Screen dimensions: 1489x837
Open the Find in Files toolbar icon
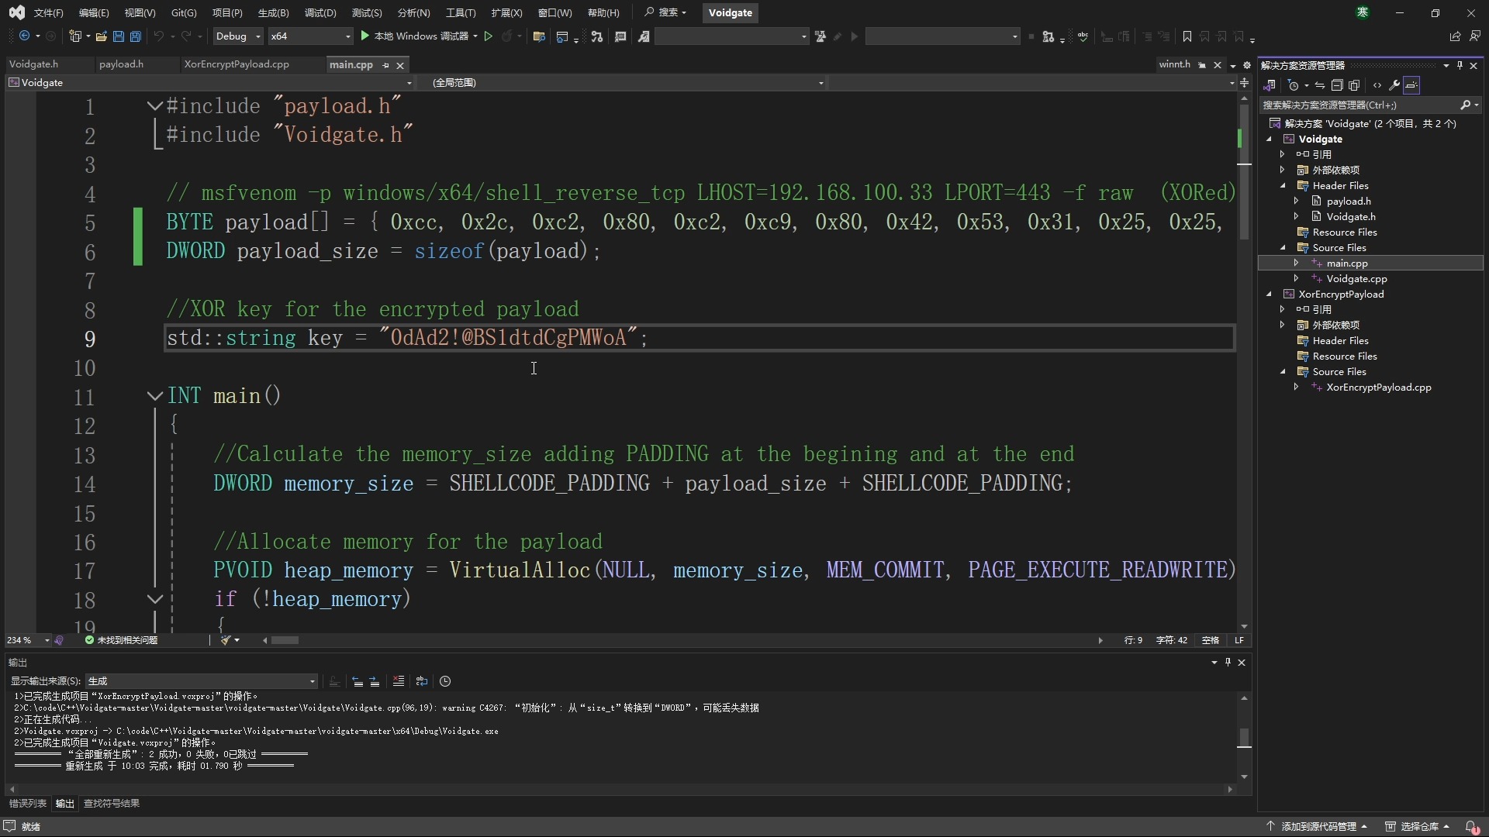[539, 36]
